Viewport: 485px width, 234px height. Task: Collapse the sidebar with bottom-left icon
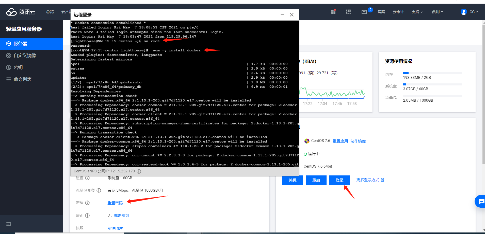8,224
